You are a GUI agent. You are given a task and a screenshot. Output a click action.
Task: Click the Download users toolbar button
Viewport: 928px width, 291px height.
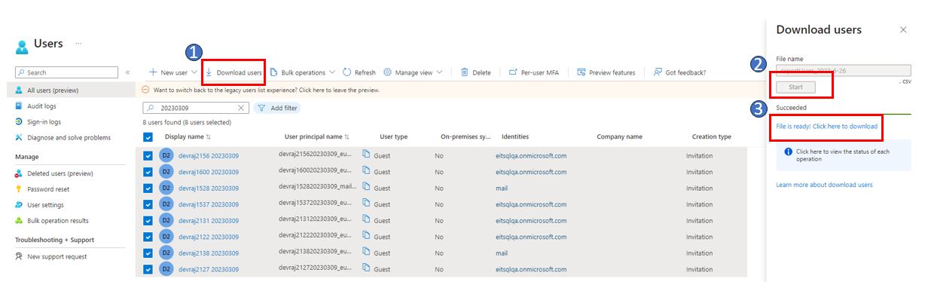coord(234,72)
